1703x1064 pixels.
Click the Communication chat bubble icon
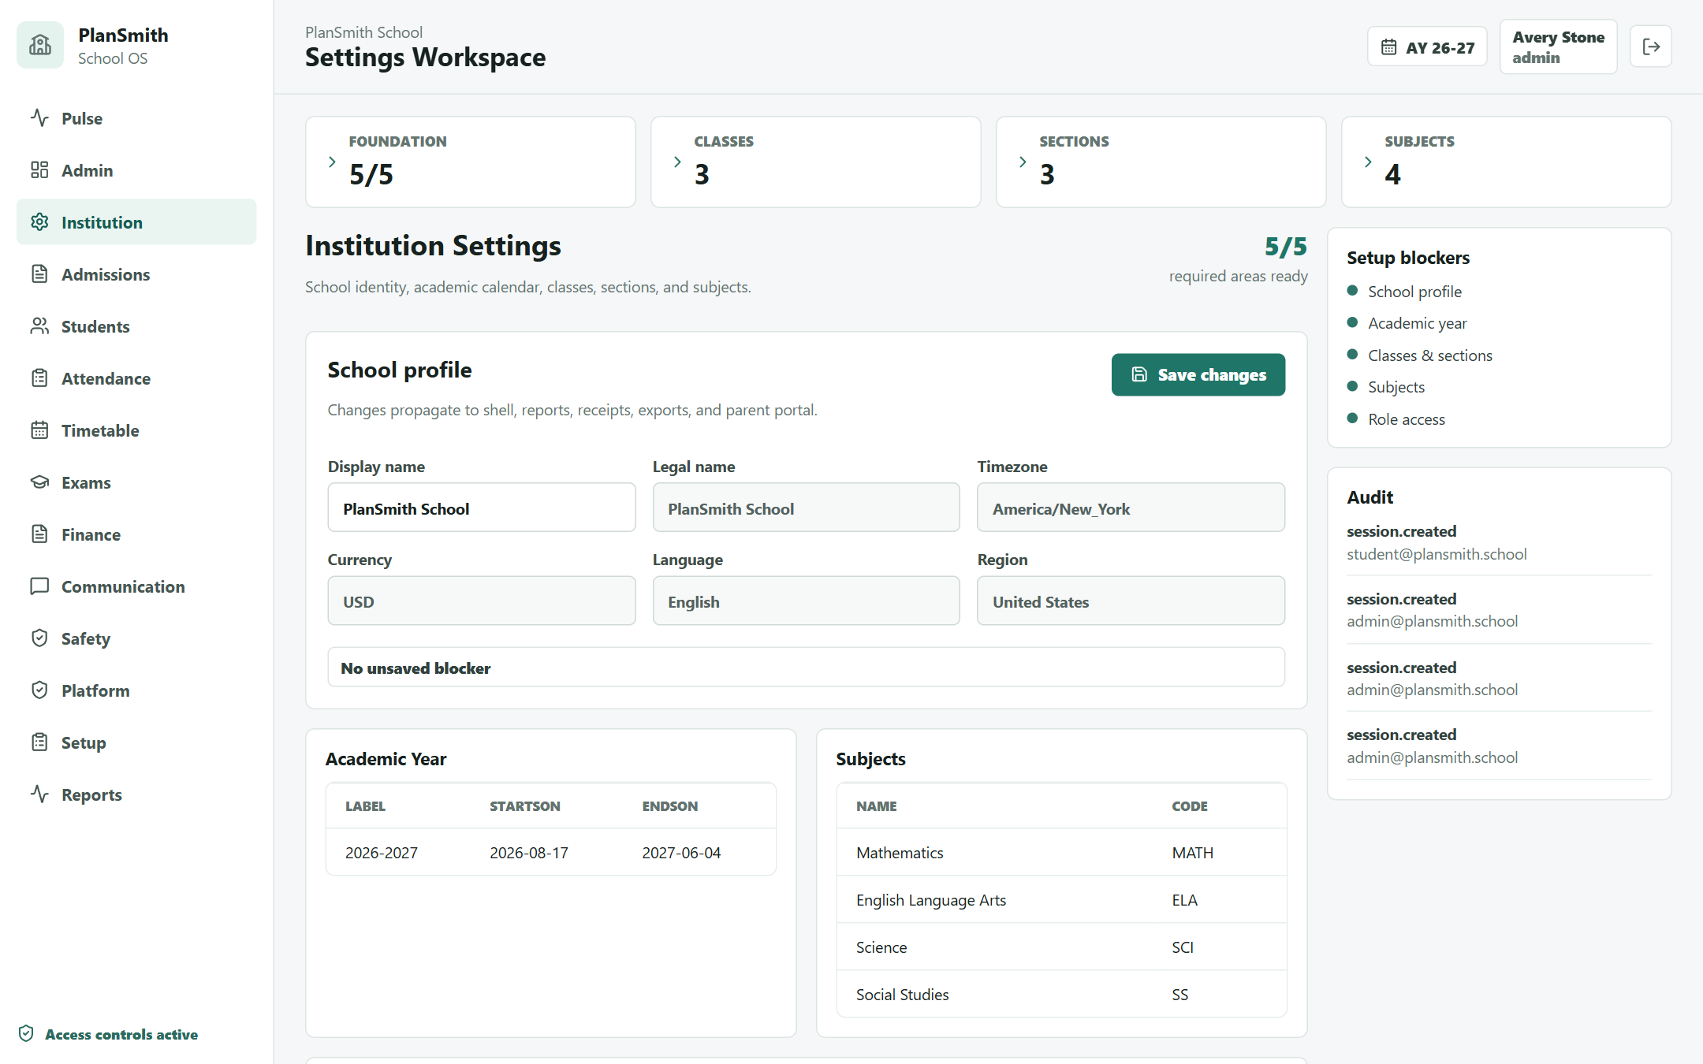(x=39, y=586)
